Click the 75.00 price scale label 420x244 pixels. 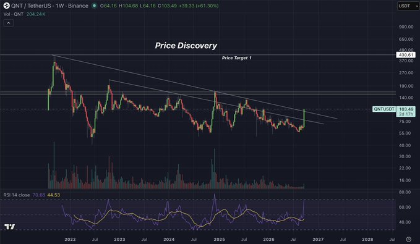(405, 122)
